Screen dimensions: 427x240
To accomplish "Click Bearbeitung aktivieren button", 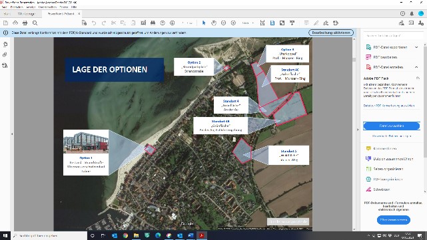I will [x=331, y=33].
